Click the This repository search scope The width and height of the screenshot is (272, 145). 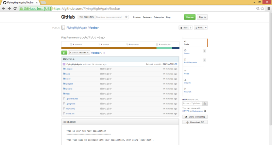pyautogui.click(x=86, y=17)
